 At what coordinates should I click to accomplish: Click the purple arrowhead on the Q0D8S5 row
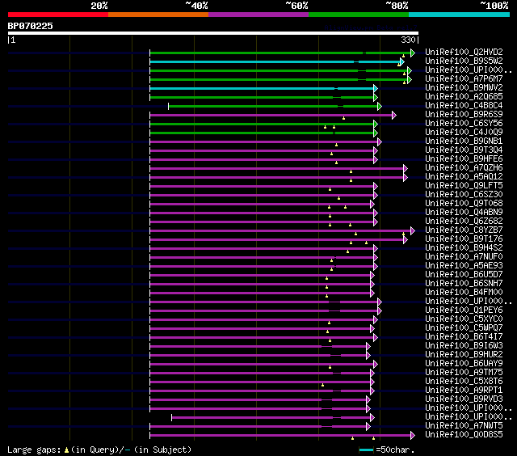(x=413, y=436)
